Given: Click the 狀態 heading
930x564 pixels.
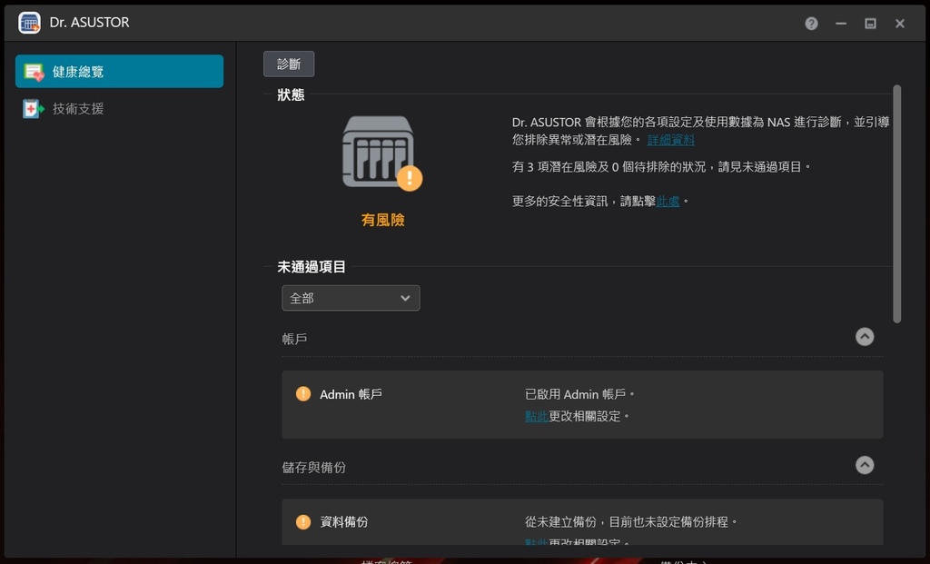Looking at the screenshot, I should 291,94.
